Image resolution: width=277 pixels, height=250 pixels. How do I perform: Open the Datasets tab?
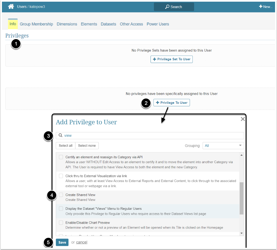click(x=108, y=24)
